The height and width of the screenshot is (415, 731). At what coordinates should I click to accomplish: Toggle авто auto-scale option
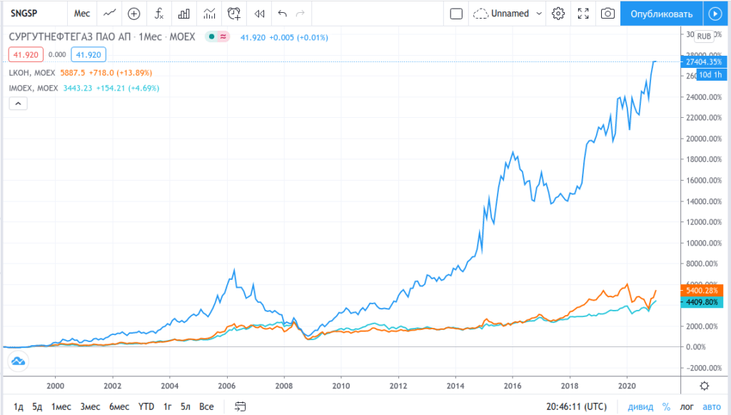click(x=711, y=406)
